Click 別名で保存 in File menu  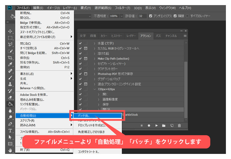[x=45, y=63]
